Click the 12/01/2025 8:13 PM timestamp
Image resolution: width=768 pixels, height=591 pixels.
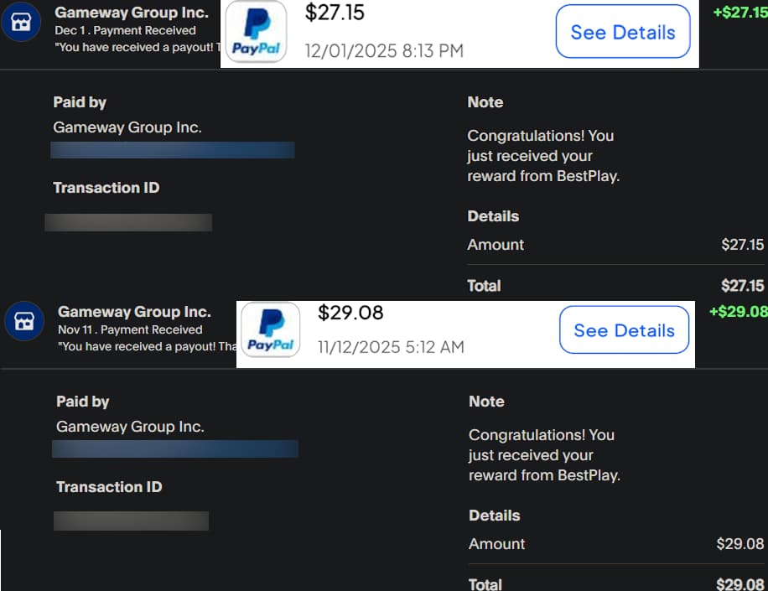pos(384,51)
